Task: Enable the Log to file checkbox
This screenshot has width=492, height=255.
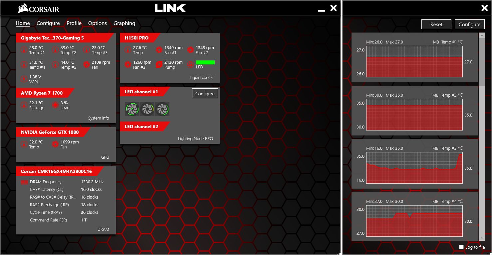Action: [x=461, y=247]
